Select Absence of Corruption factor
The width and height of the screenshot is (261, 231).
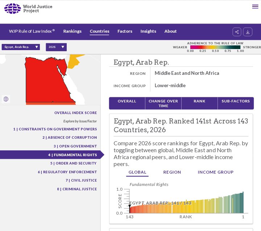click(70, 137)
